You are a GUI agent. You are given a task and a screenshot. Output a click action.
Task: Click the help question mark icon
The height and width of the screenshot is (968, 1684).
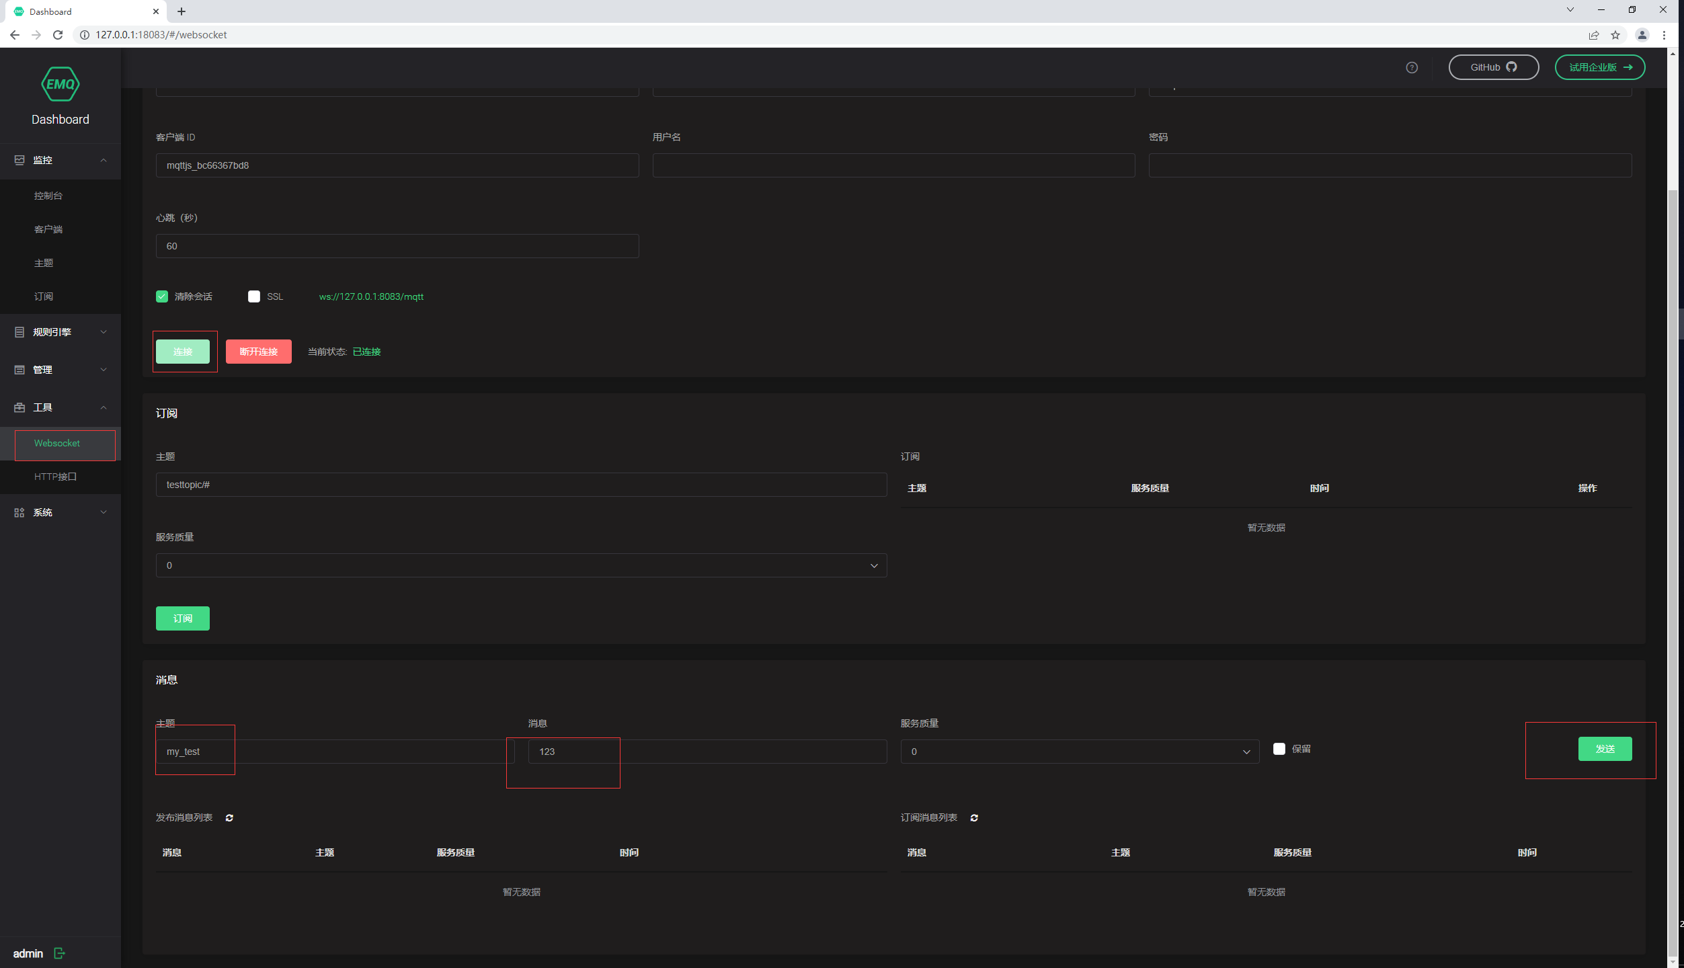click(x=1411, y=67)
